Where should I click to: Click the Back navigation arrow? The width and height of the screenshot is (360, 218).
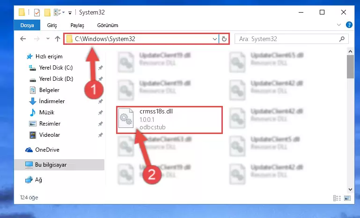[23, 39]
